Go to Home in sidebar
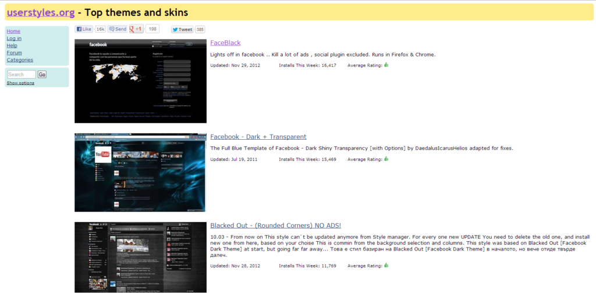The width and height of the screenshot is (596, 293). 13,31
